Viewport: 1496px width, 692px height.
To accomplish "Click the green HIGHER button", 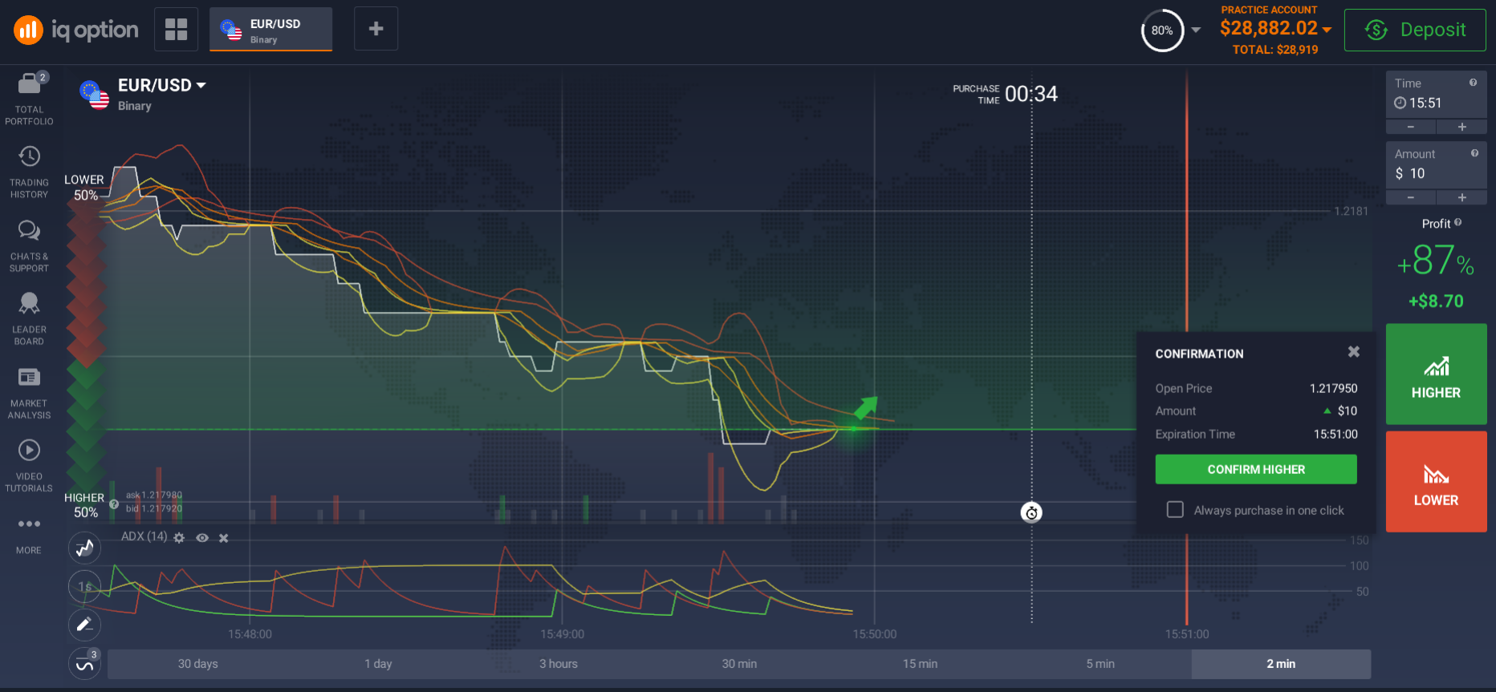I will click(x=1436, y=374).
